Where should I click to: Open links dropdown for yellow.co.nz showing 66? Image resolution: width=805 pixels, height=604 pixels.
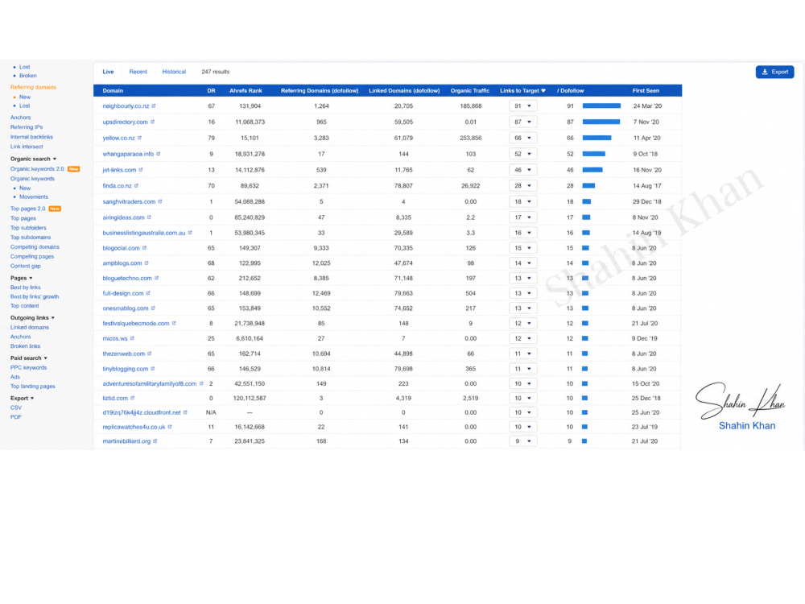coord(522,138)
